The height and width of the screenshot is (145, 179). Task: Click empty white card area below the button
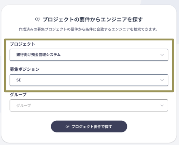click(89, 137)
